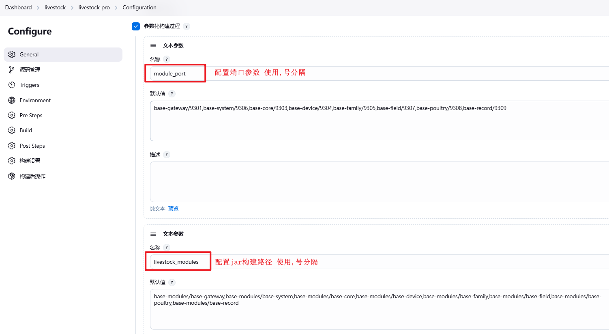The height and width of the screenshot is (334, 609).
Task: Go to Pre Steps section
Action: 63,115
